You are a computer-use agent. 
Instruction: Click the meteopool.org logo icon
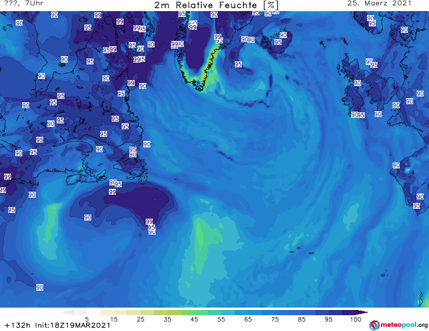click(374, 325)
